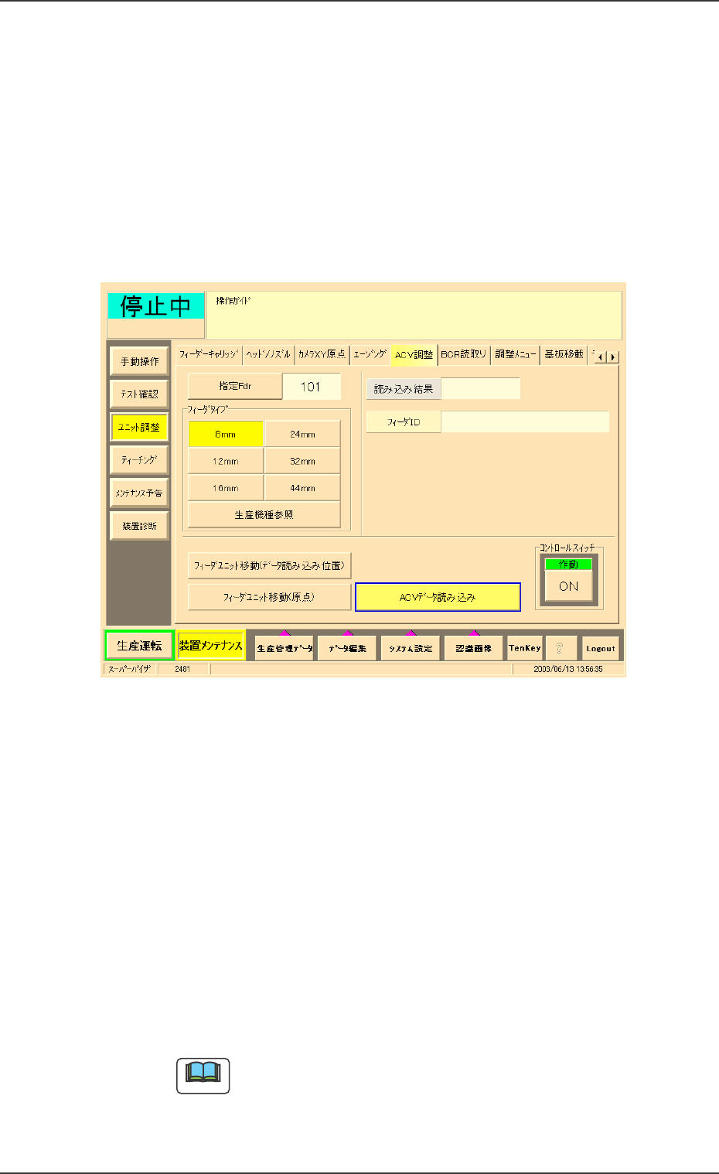719x1174 pixels.
Task: Switch to 生産運転 mode
Action: pyautogui.click(x=139, y=646)
